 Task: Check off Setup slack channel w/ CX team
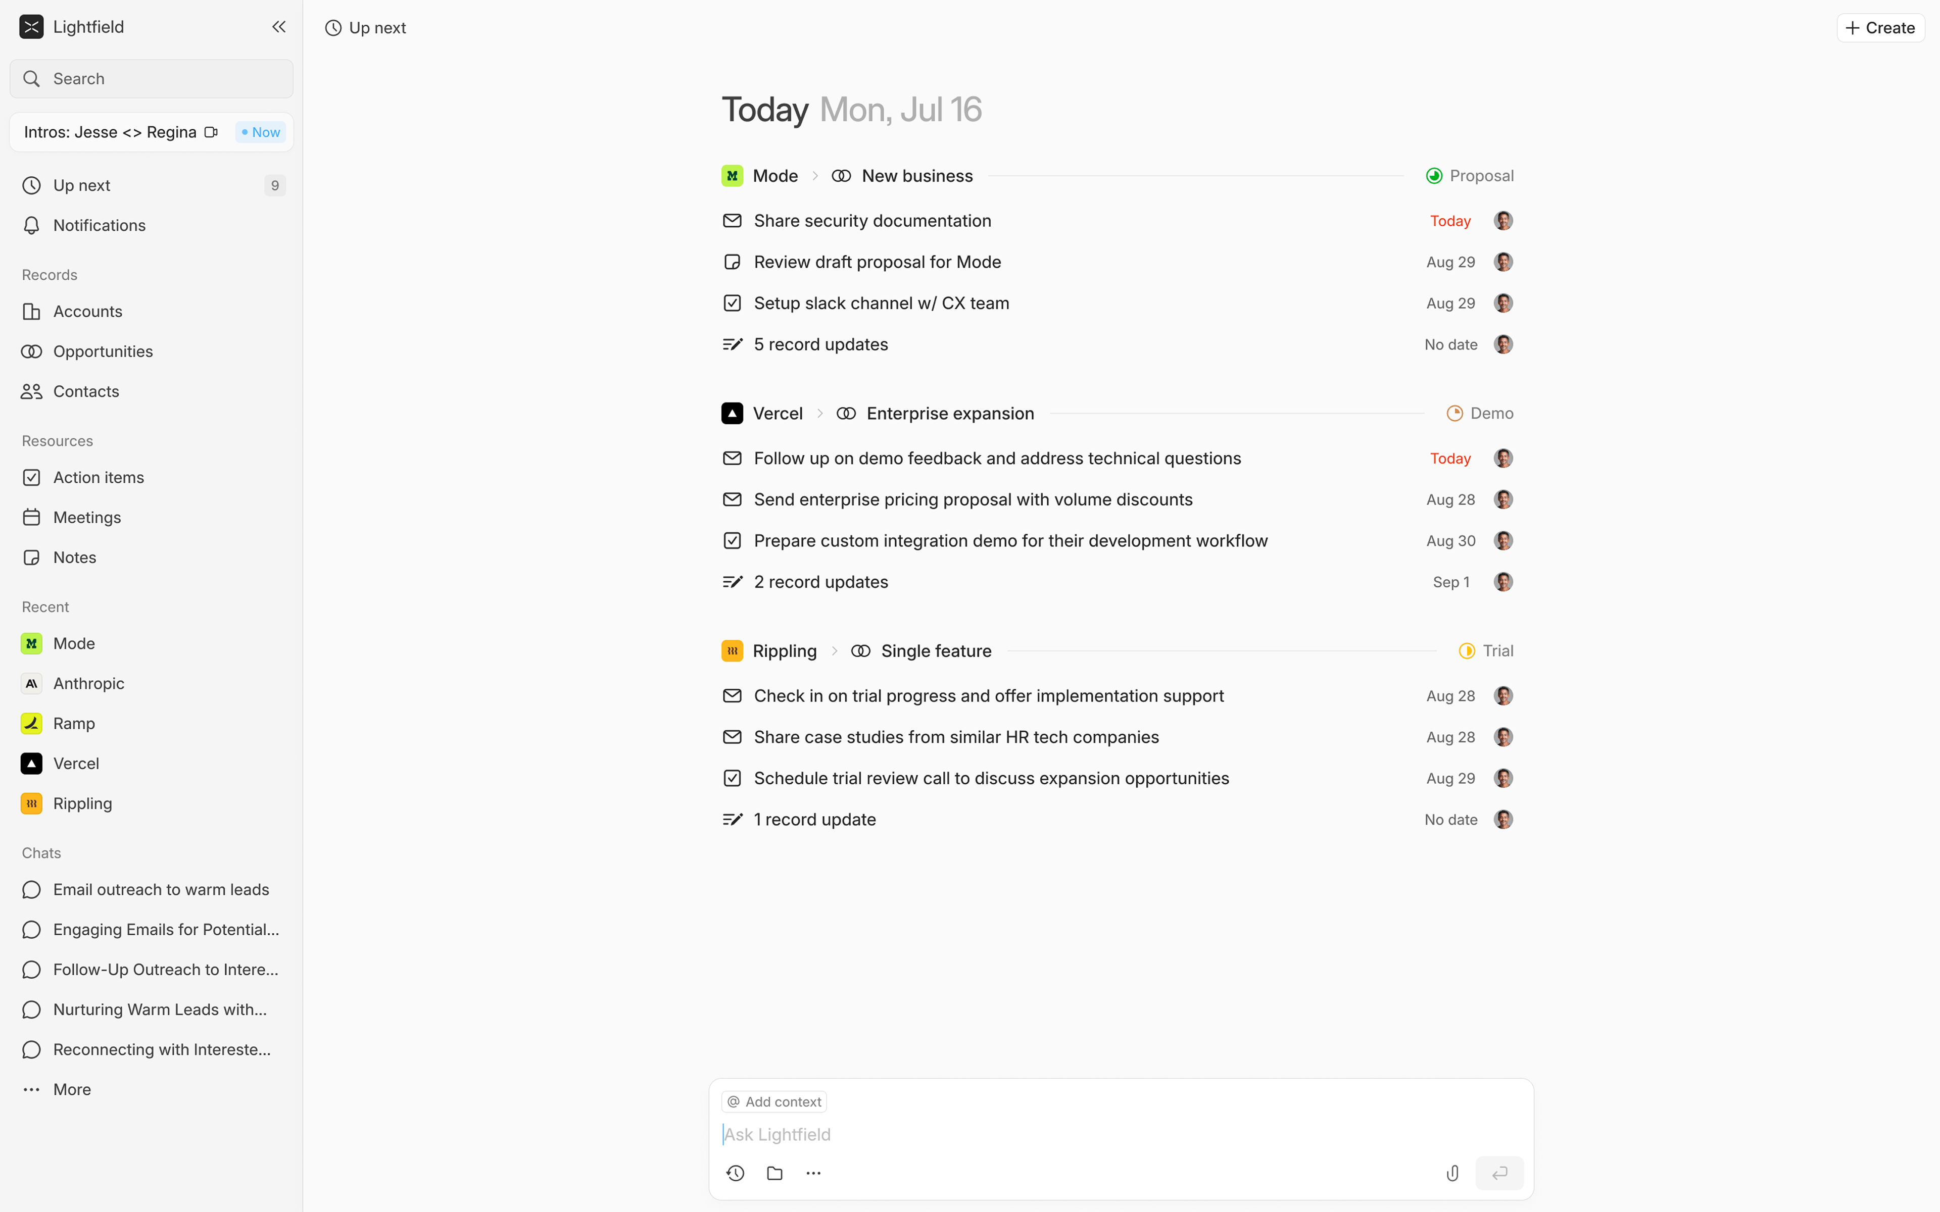(x=732, y=303)
